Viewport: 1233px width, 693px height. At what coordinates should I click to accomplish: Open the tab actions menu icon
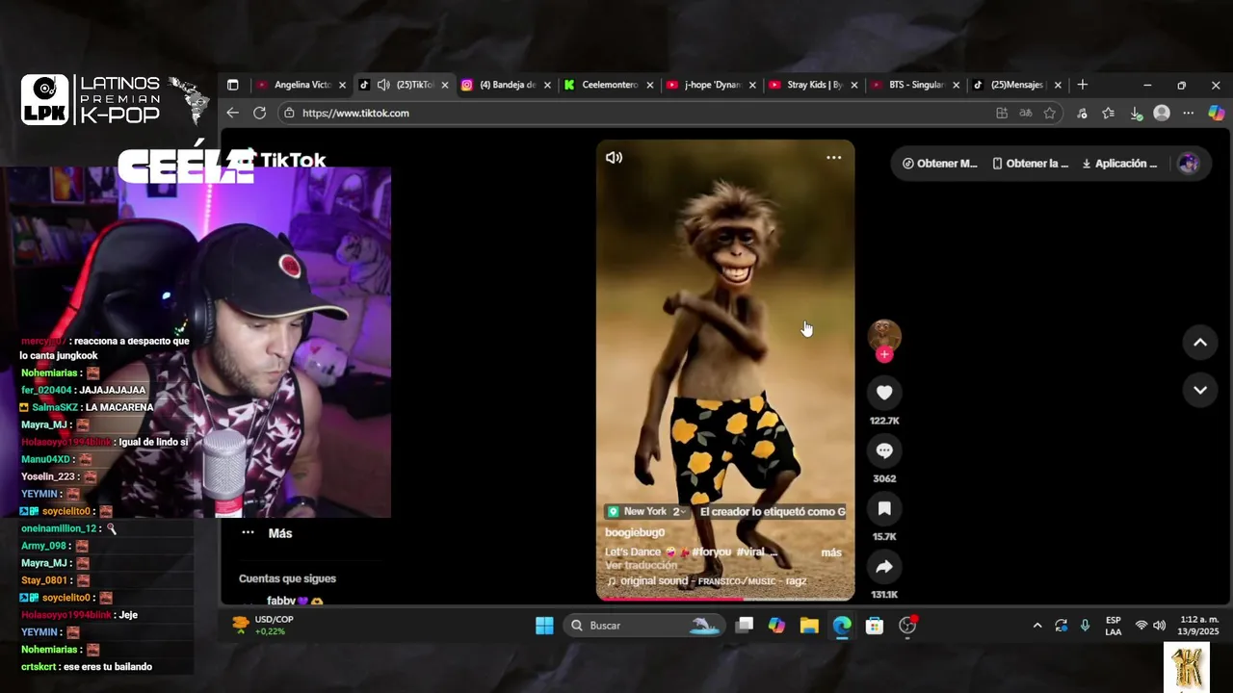232,85
